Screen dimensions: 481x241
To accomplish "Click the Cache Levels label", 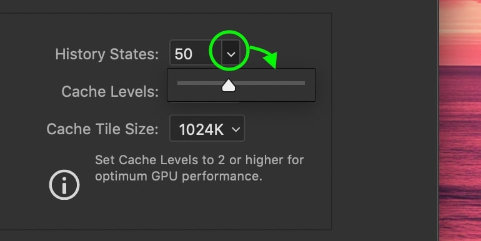I will point(110,91).
